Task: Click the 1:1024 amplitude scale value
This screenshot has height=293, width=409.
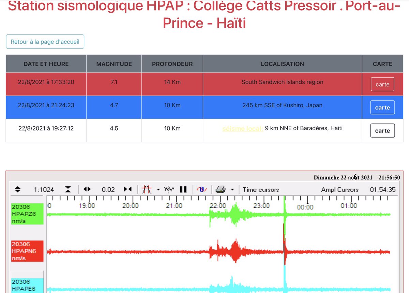Action: coord(44,190)
